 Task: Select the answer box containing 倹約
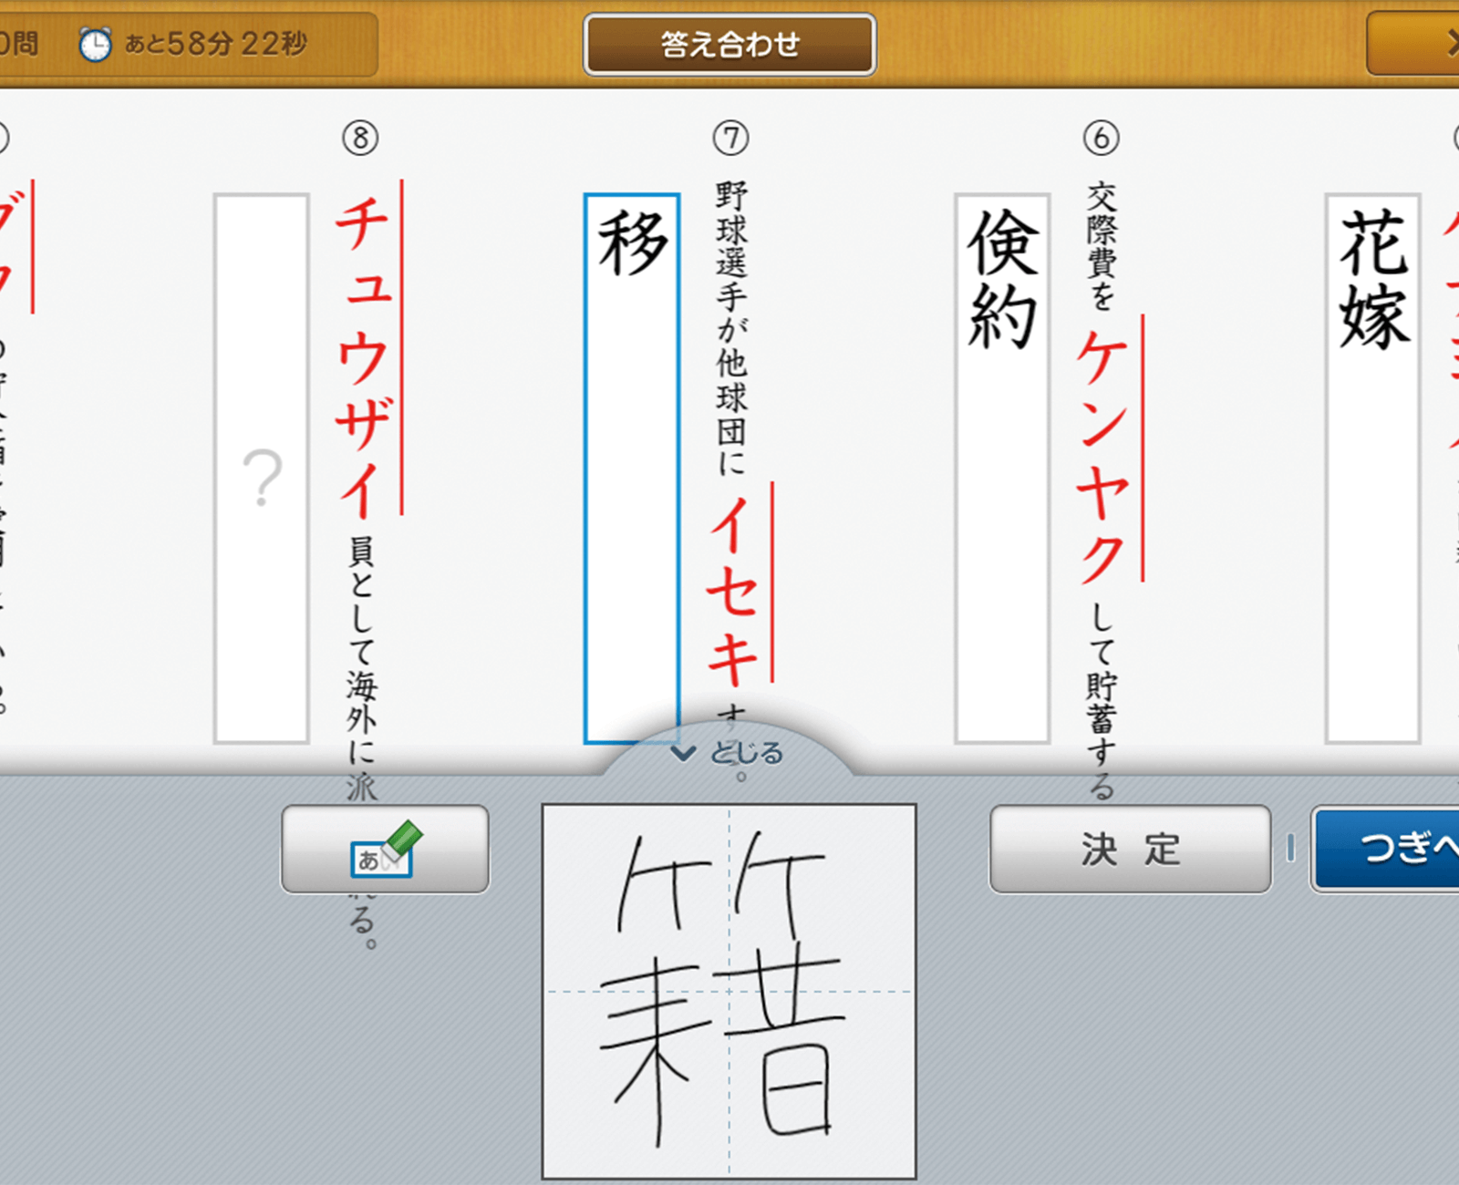[x=1002, y=469]
